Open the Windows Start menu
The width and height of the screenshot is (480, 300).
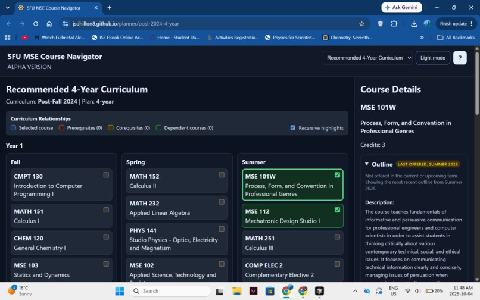pyautogui.click(x=119, y=291)
